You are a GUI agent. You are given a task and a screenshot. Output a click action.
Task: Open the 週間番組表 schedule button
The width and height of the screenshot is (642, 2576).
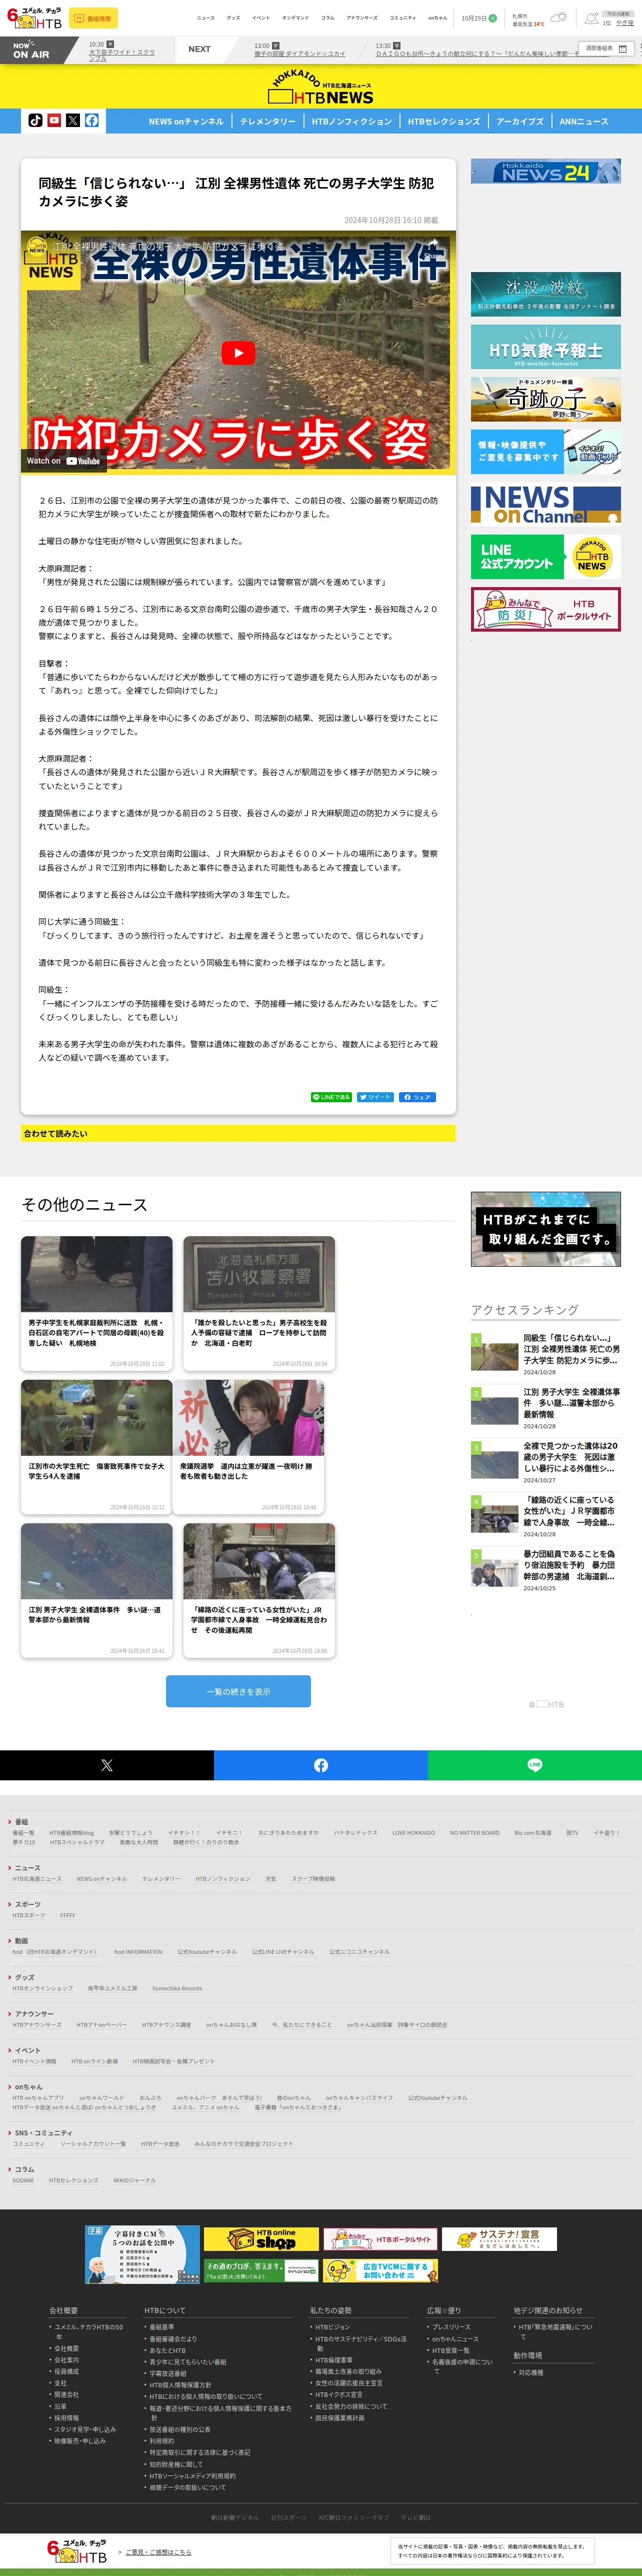(x=607, y=48)
